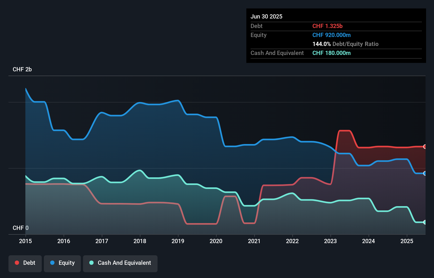Click the 2023 x-axis year label
434x278 pixels.
(x=330, y=241)
